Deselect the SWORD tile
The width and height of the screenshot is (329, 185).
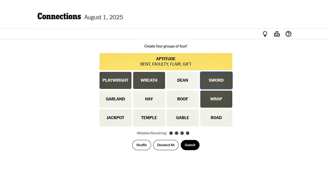216,80
